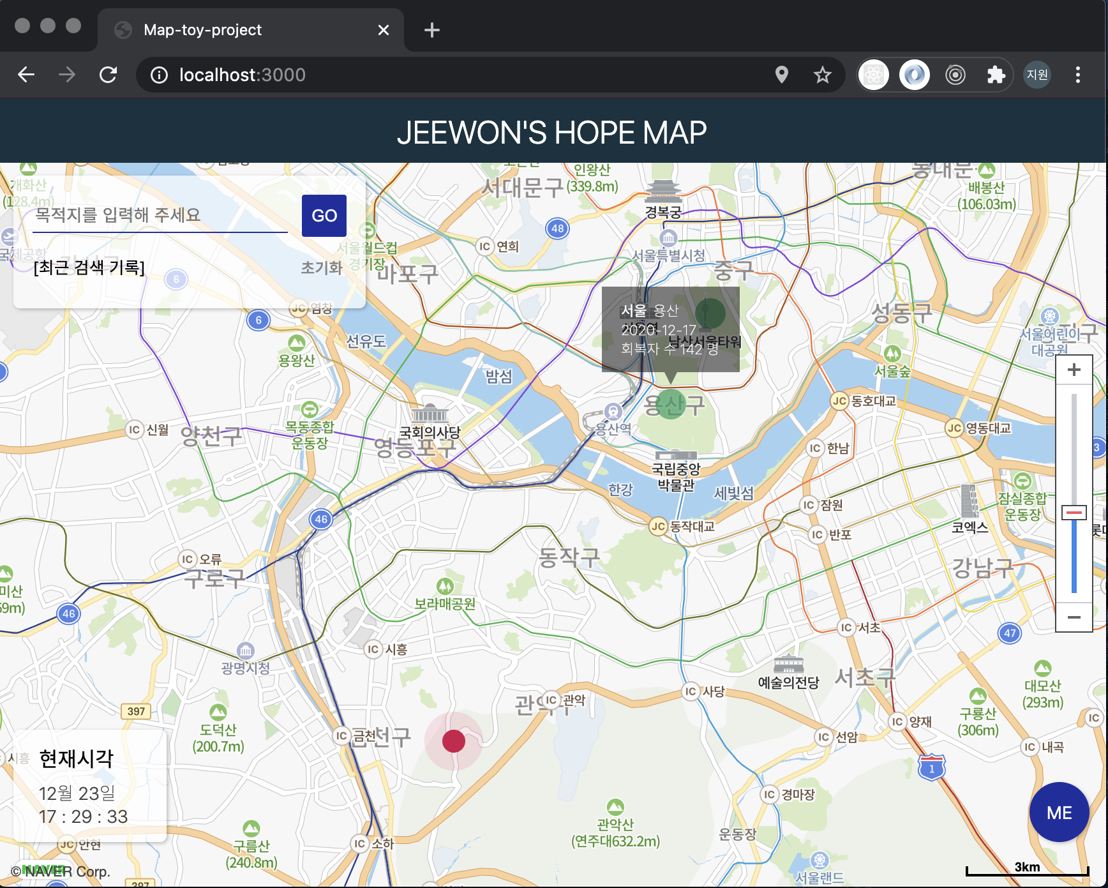Click the blue ME location button
The height and width of the screenshot is (888, 1108).
pos(1059,812)
